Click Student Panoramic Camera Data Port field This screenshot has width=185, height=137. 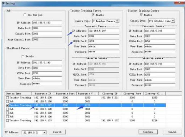click(x=160, y=36)
